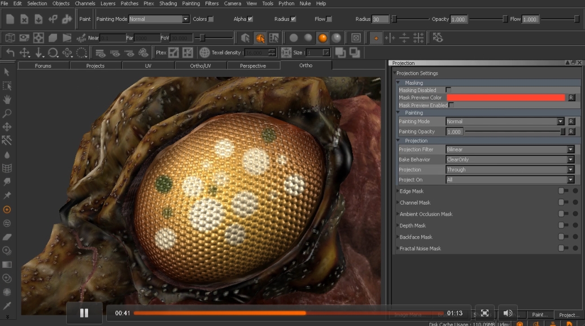The image size is (585, 326).
Task: Uncheck the Alpha checkbox
Action: point(250,19)
